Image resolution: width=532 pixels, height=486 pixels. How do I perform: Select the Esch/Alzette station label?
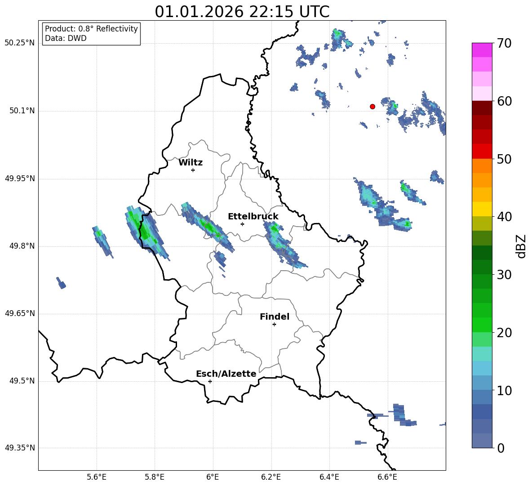tap(226, 374)
